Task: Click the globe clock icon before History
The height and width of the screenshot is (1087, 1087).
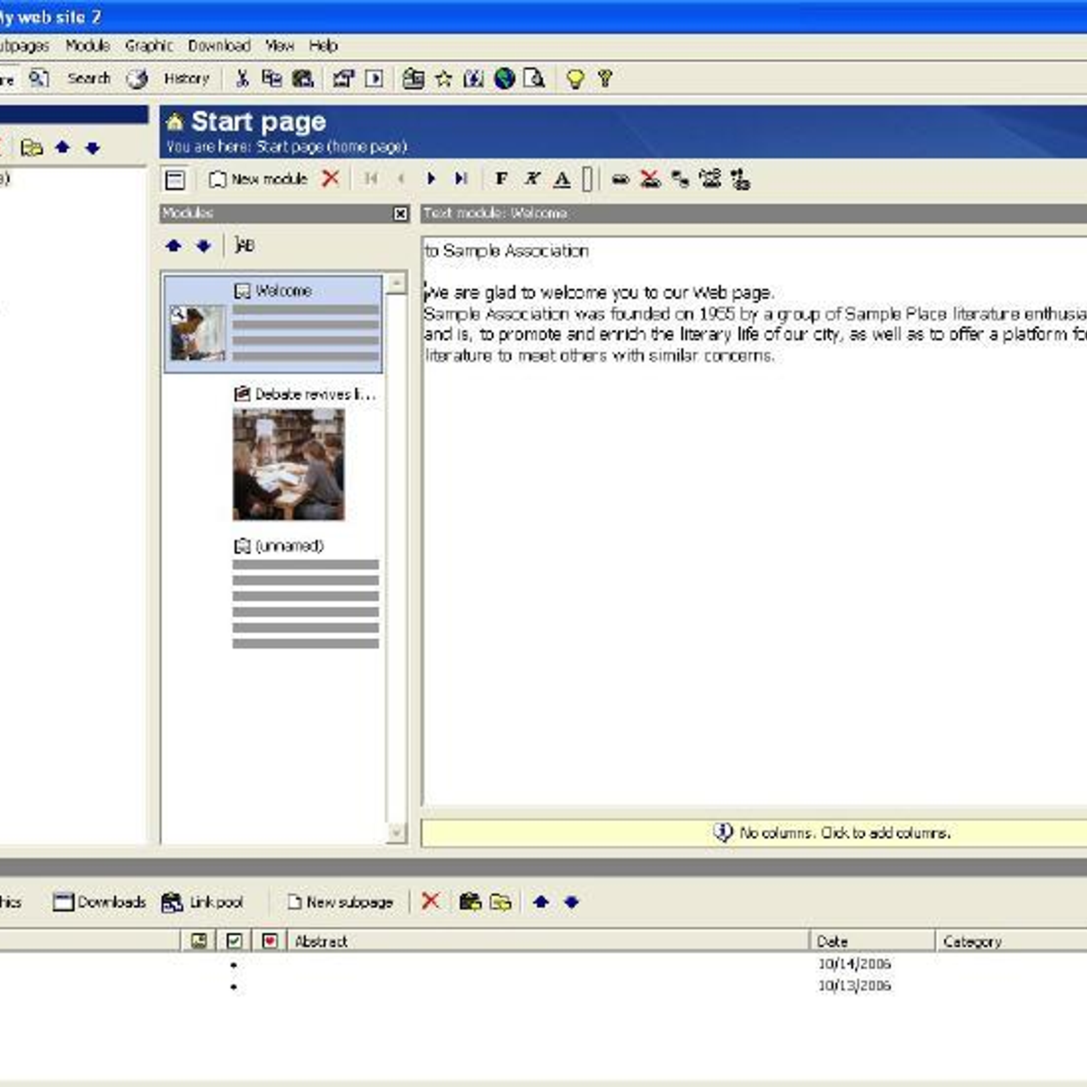Action: click(137, 79)
